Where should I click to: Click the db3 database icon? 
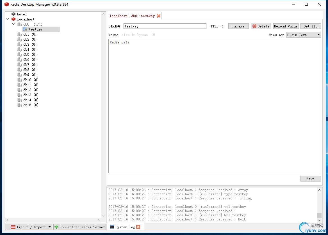tap(19, 44)
